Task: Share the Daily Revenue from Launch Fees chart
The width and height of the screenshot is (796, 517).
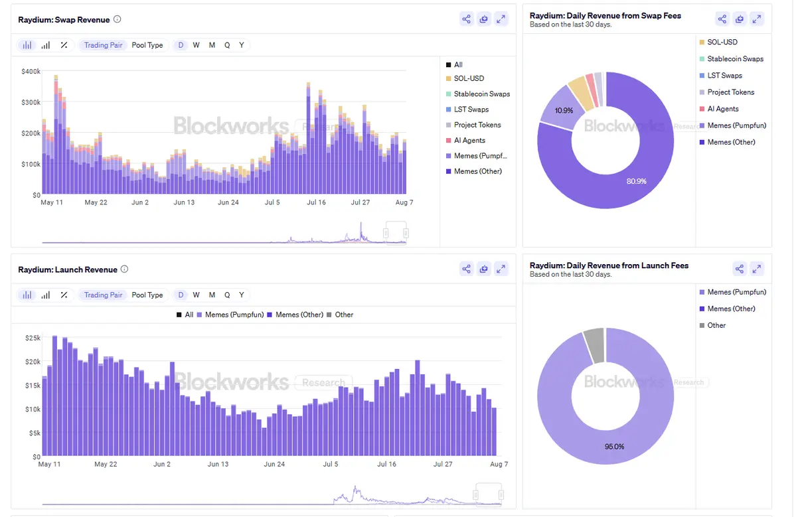Action: click(739, 269)
